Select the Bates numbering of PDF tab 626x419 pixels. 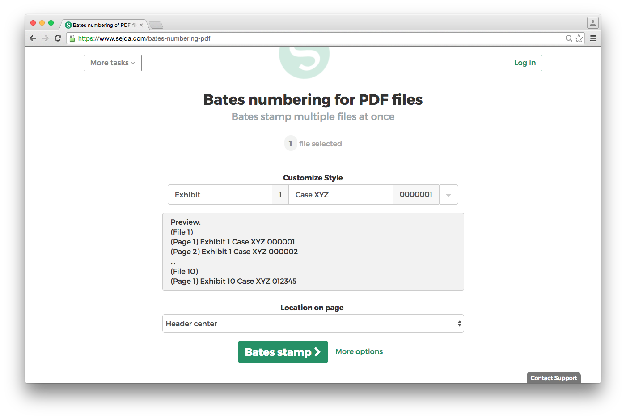[102, 25]
